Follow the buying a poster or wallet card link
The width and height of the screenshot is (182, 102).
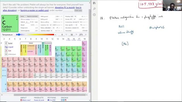click(x=34, y=10)
